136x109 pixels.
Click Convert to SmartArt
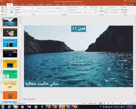[x=75, y=12]
